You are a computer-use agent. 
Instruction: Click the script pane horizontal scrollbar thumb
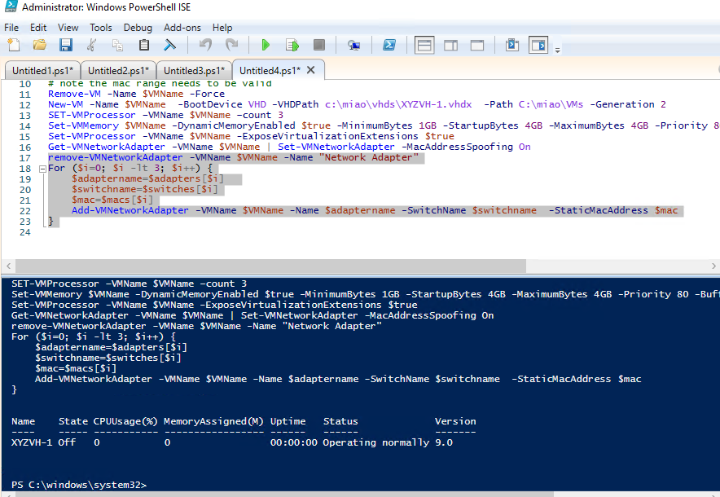[x=270, y=266]
